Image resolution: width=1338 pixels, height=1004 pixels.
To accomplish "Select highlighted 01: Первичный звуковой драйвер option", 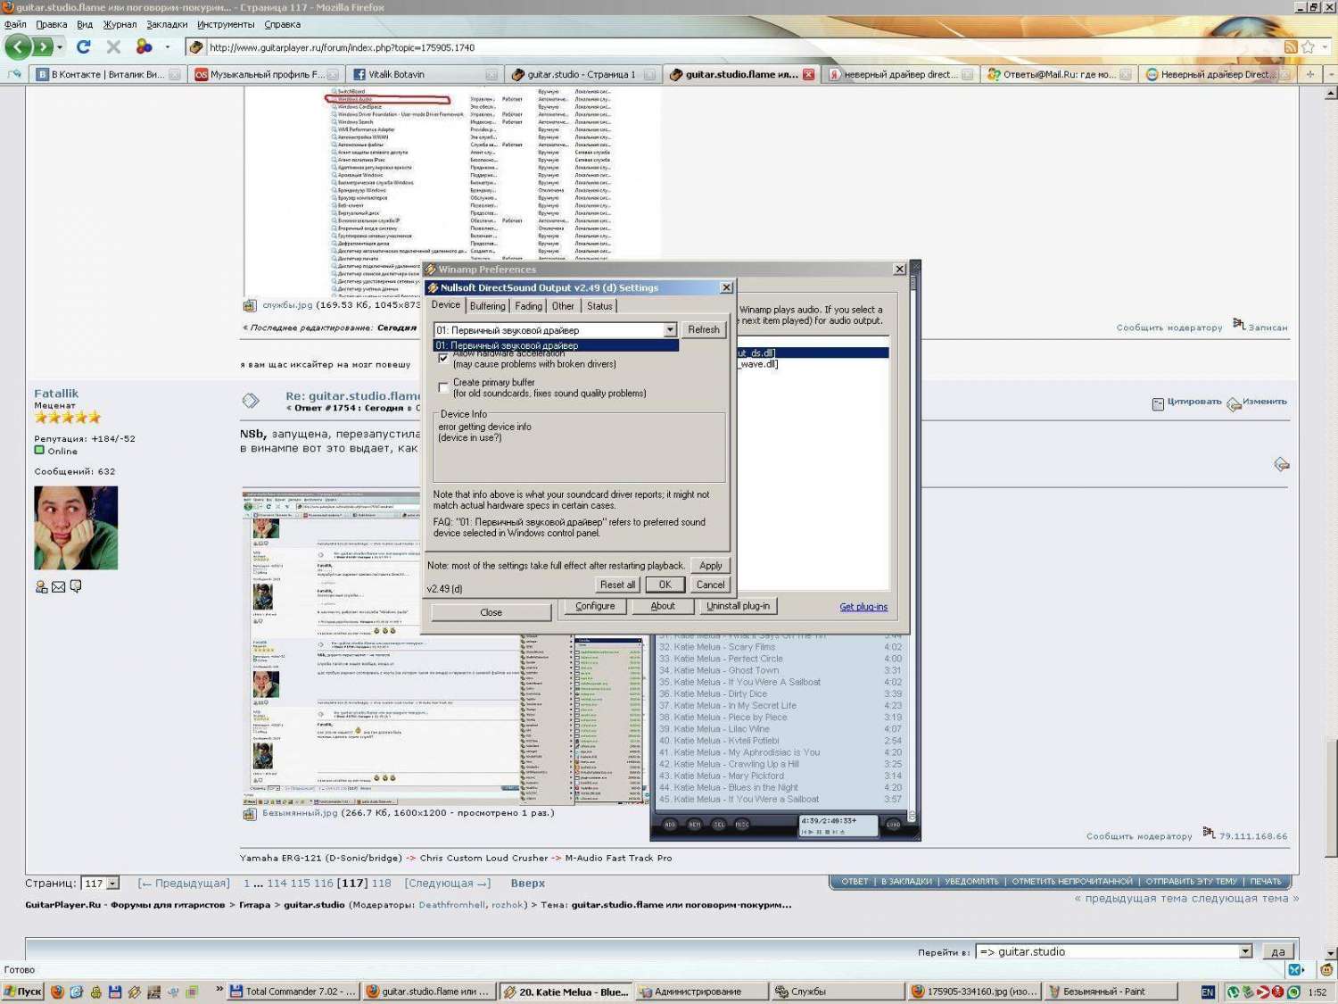I will tap(556, 345).
